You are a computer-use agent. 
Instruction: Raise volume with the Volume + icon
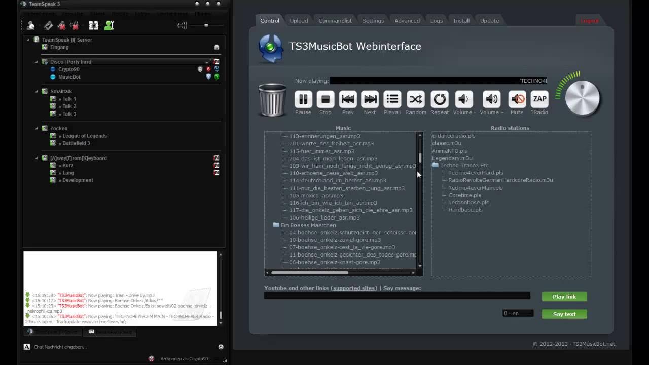tap(492, 99)
